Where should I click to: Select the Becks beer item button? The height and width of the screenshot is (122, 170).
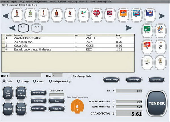(x=30, y=15)
